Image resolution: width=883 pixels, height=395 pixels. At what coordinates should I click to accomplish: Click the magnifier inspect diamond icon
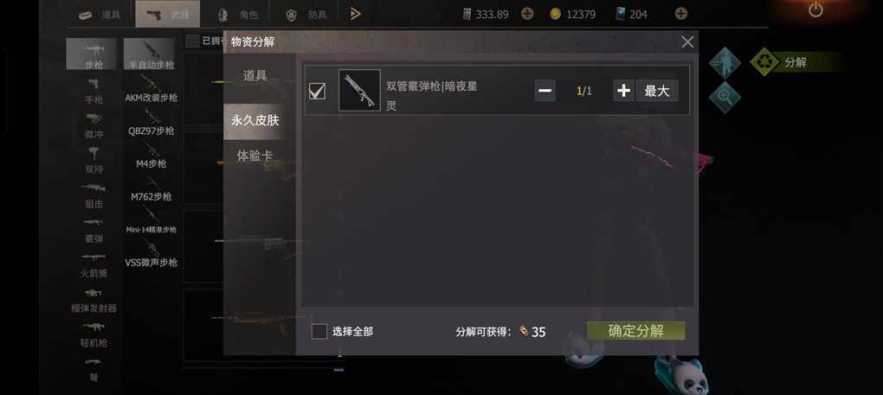point(725,98)
